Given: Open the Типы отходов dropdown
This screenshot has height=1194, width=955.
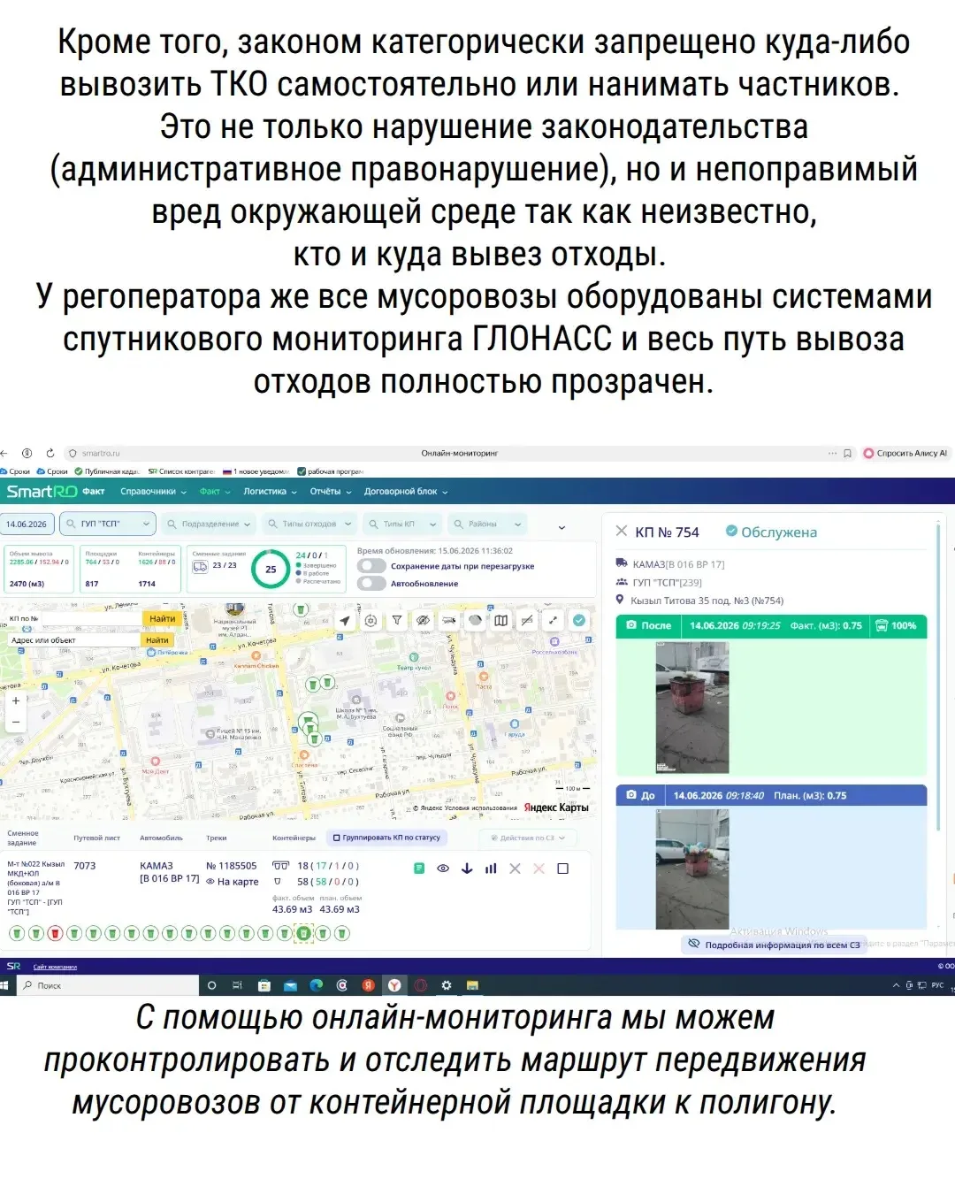Looking at the screenshot, I should tap(309, 524).
